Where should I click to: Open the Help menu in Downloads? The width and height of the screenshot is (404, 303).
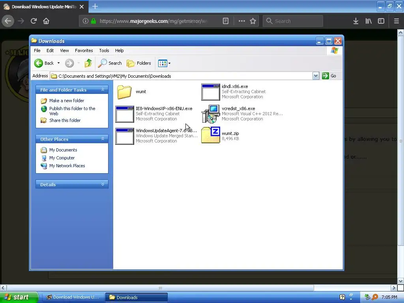pyautogui.click(x=119, y=50)
